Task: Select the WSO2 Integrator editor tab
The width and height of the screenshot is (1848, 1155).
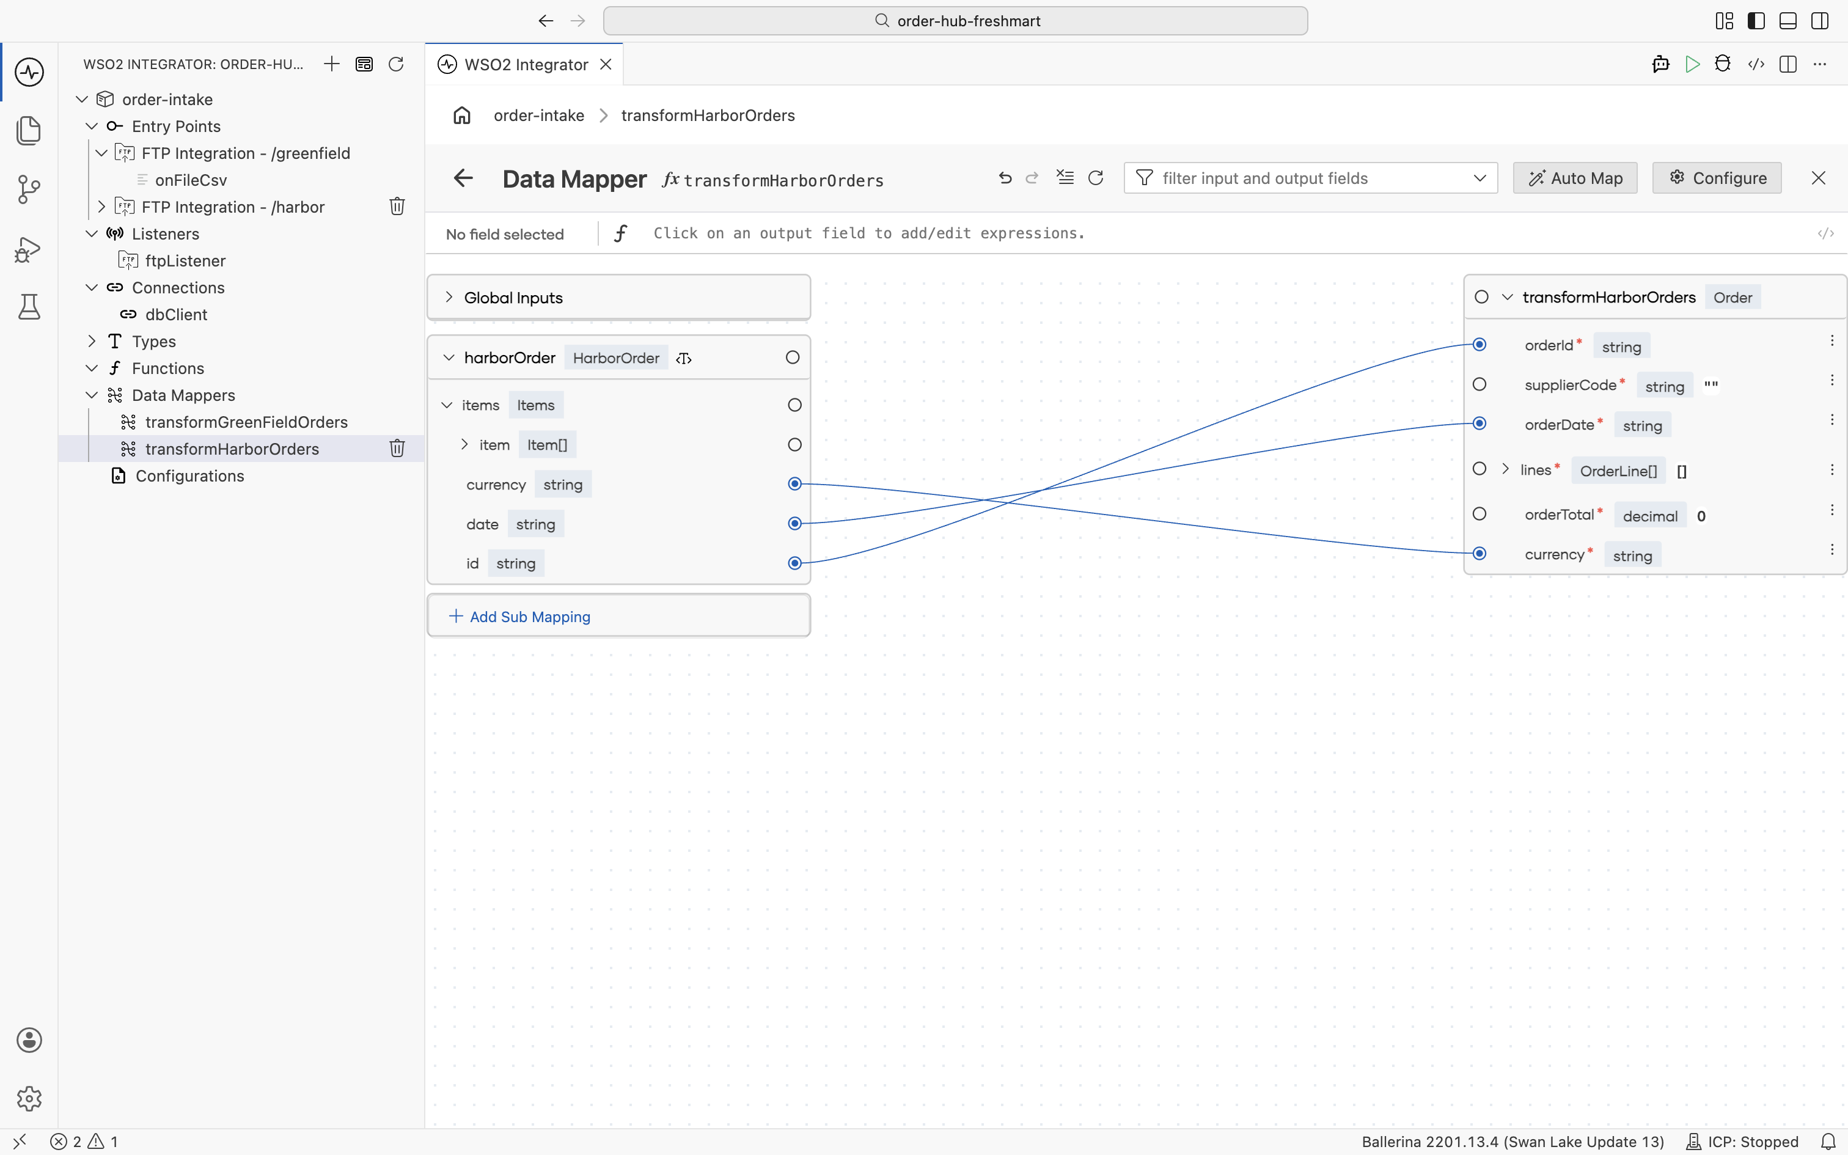Action: click(x=524, y=64)
